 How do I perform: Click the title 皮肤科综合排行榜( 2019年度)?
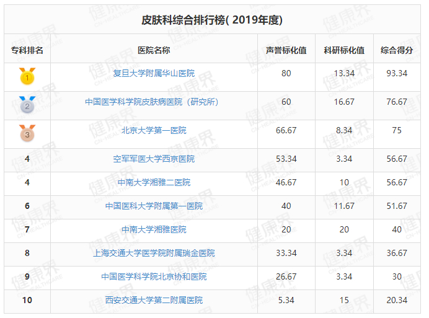click(x=212, y=20)
